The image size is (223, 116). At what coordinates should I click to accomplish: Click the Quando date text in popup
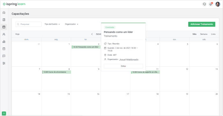point(122,49)
